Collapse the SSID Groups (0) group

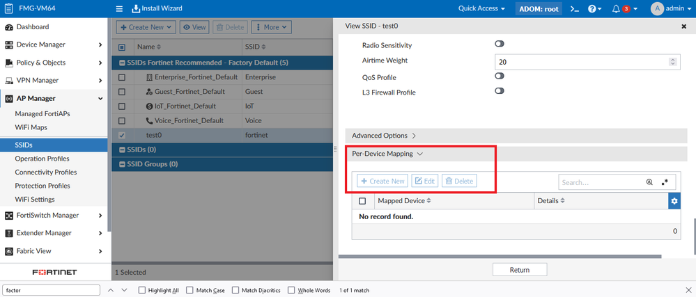(123, 164)
